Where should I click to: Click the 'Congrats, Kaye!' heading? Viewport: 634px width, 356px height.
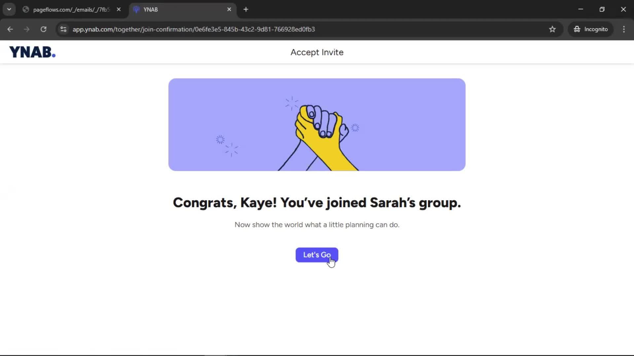pos(317,203)
